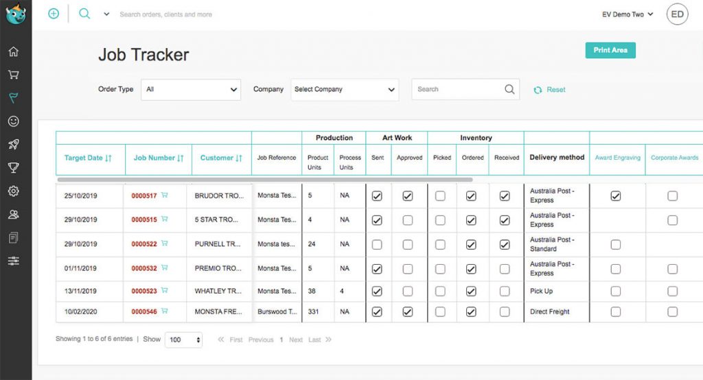Select the rocket icon in sidebar
703x380 pixels.
coord(14,144)
